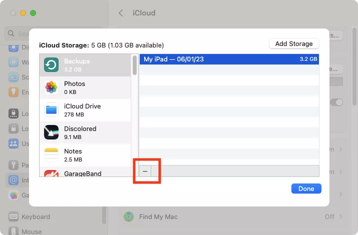Click the sidebar search field
The height and width of the screenshot is (235, 358).
click(x=18, y=33)
